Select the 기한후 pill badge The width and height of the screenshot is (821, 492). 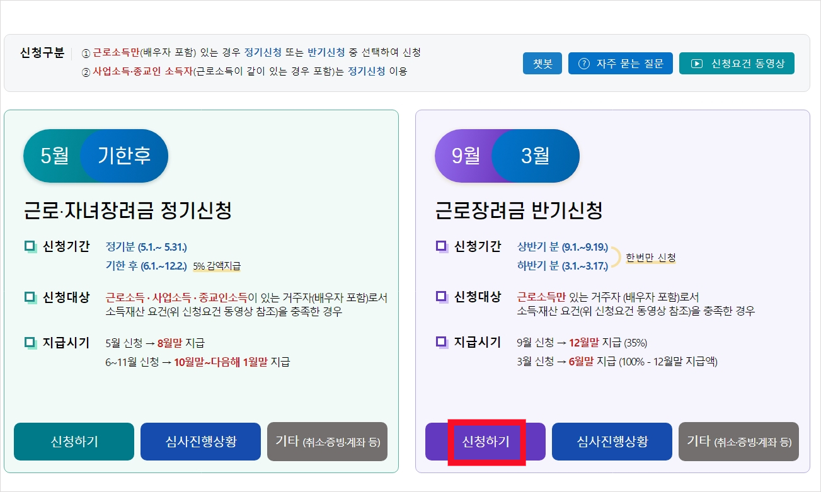(x=125, y=156)
